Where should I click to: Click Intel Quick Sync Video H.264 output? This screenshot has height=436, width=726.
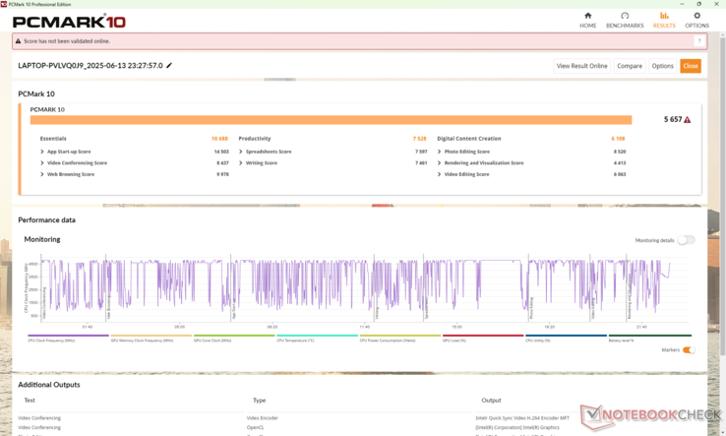(522, 418)
